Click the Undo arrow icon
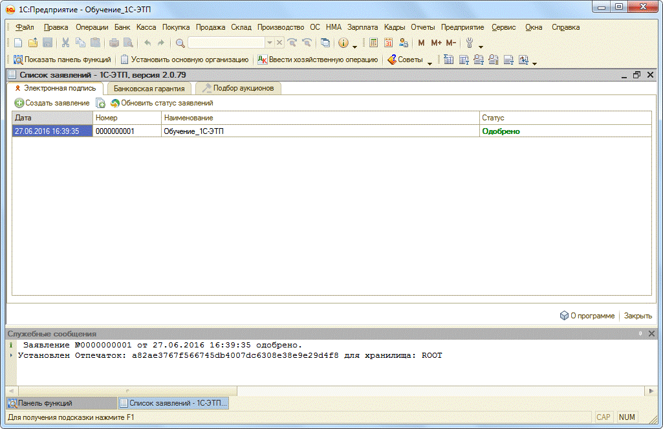This screenshot has width=663, height=429. click(x=147, y=43)
